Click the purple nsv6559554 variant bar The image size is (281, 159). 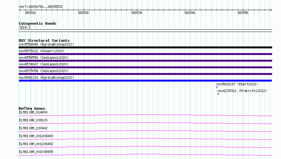(x=145, y=61)
